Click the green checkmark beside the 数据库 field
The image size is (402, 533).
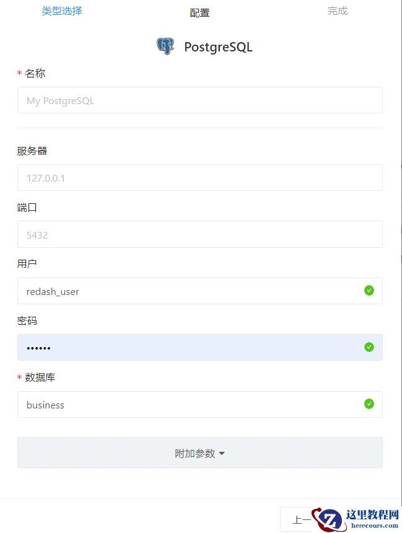[x=369, y=404]
